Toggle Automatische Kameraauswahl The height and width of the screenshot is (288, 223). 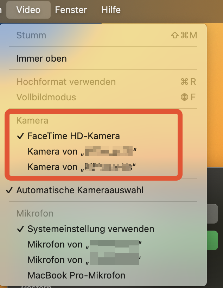pyautogui.click(x=80, y=190)
